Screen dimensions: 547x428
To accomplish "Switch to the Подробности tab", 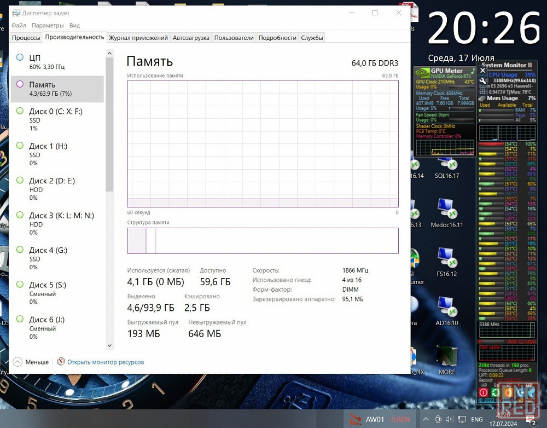I will (x=277, y=38).
